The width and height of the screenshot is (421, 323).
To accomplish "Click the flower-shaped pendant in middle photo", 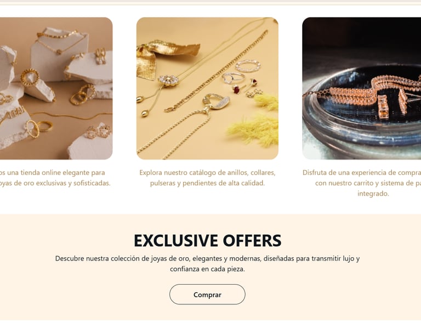I will coord(168,80).
